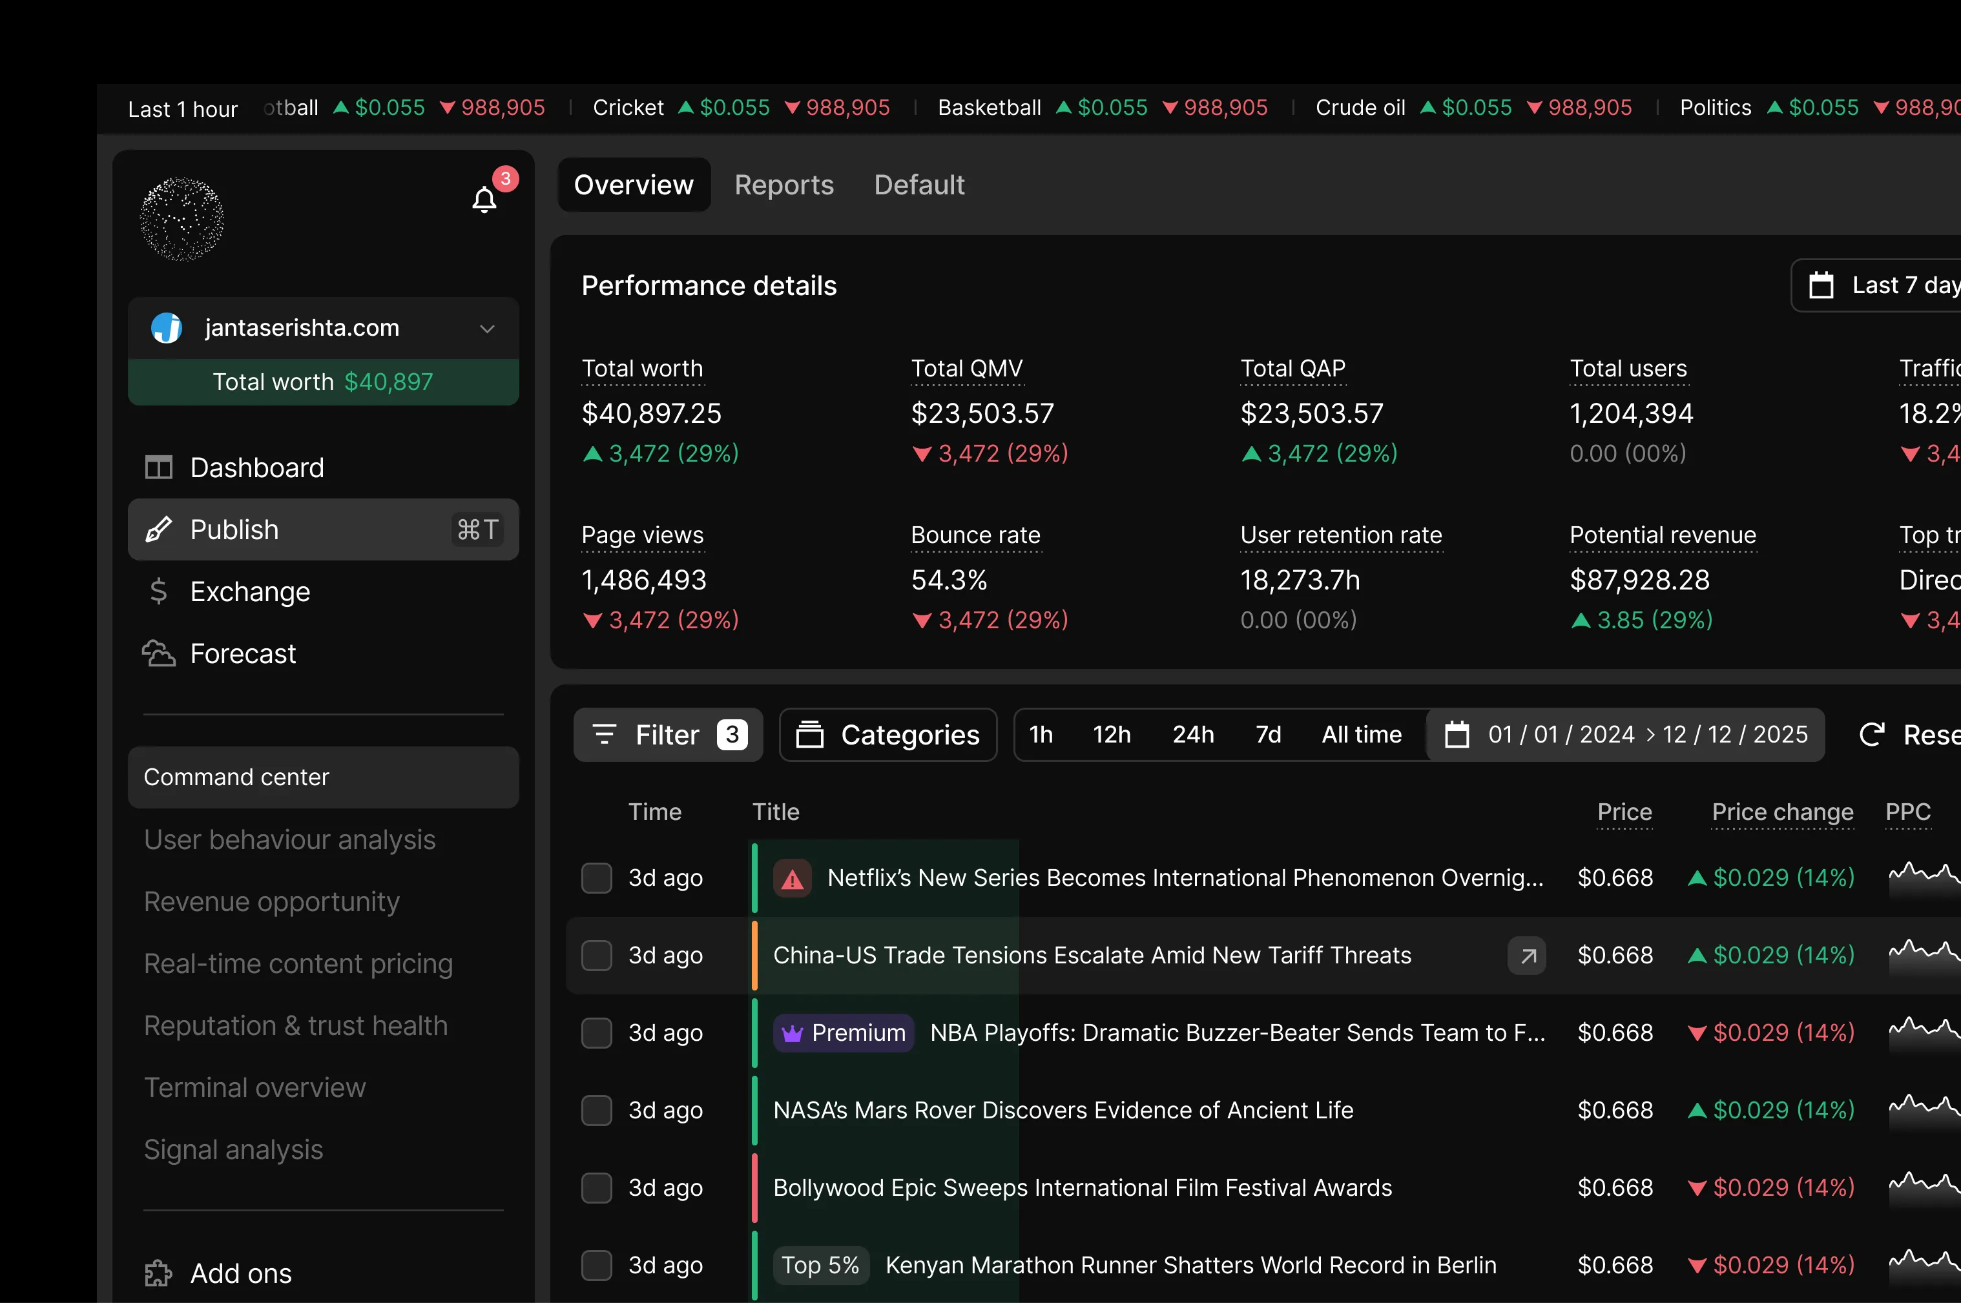
Task: Open the Categories dropdown
Action: coord(888,735)
